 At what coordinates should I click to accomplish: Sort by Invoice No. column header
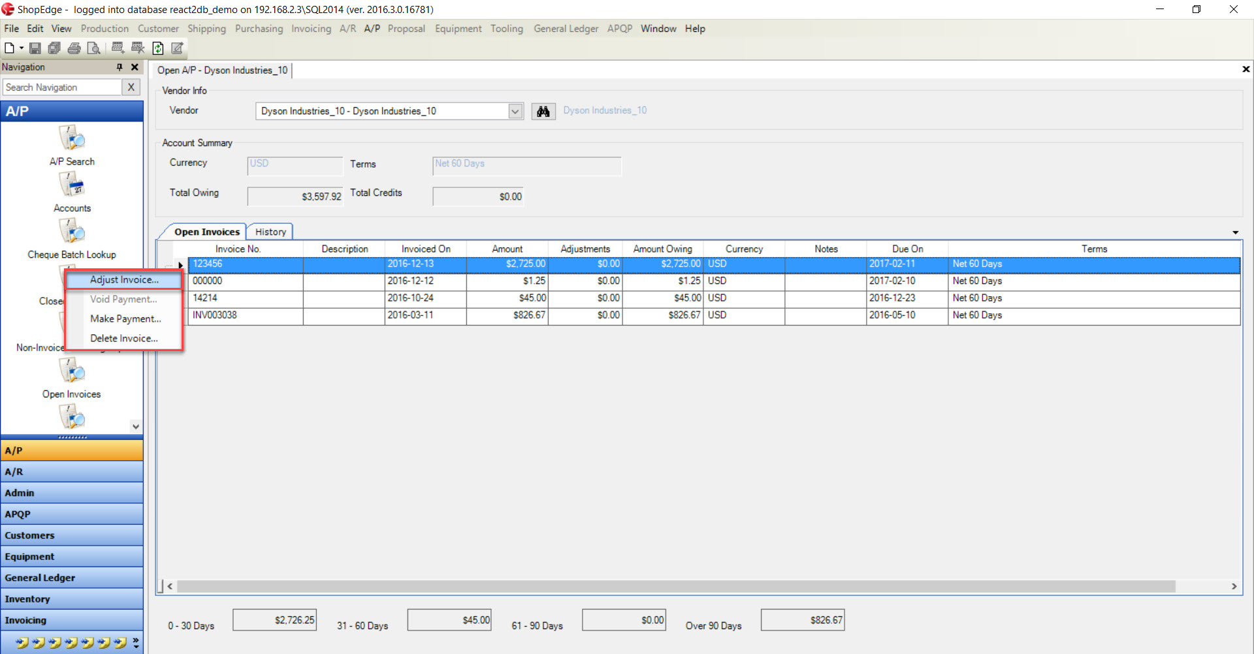pos(238,249)
